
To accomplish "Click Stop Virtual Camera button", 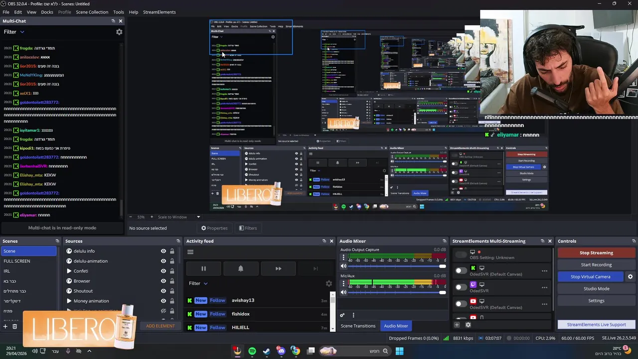I will [x=590, y=277].
